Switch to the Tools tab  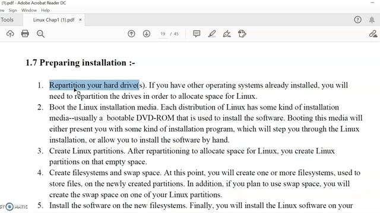pos(7,20)
